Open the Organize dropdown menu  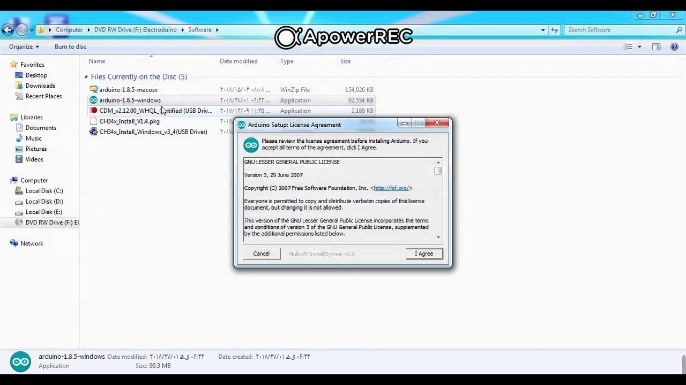point(24,47)
